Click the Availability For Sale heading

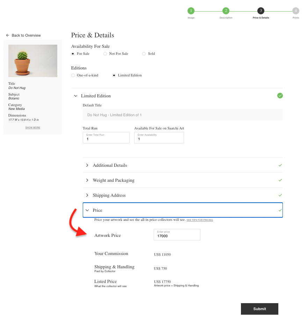(90, 46)
